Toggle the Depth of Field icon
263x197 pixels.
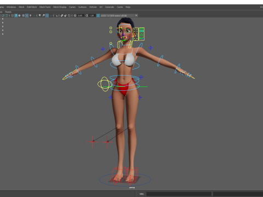(x=50, y=15)
